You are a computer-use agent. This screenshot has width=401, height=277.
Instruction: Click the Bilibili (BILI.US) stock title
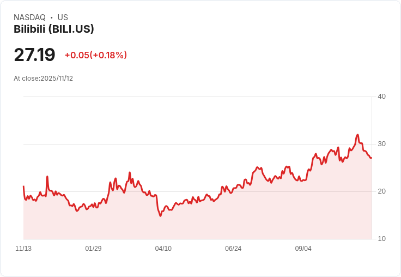pyautogui.click(x=54, y=29)
